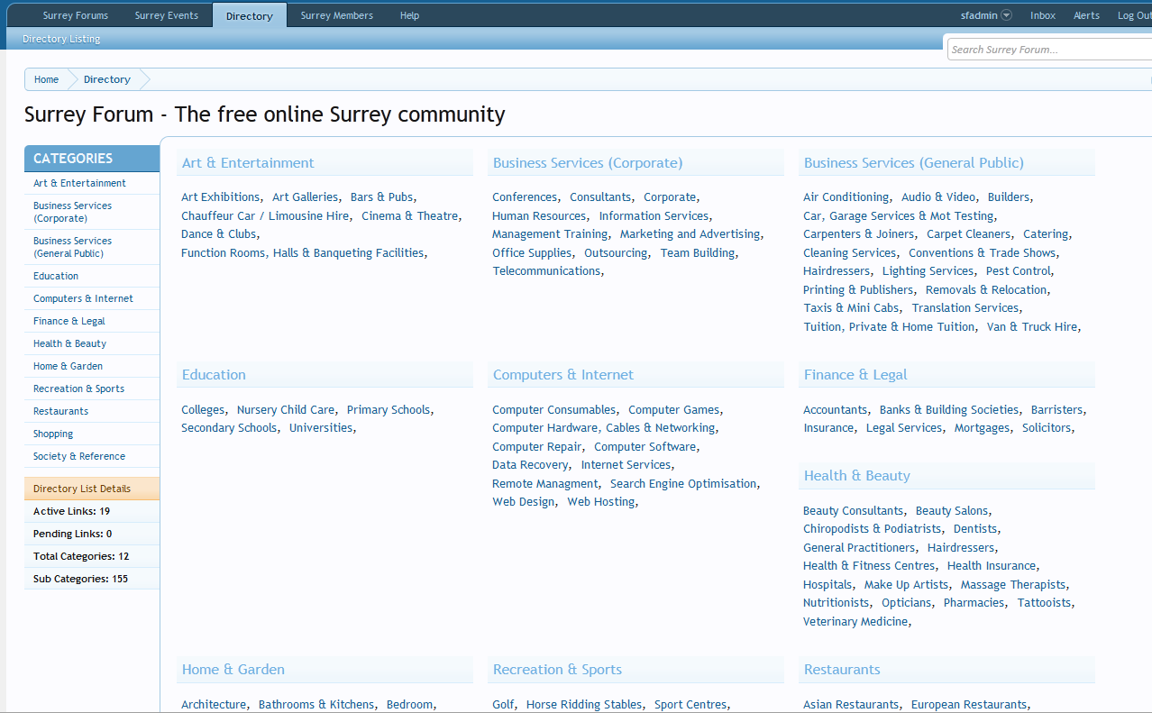Open the Help menu item

coord(409,15)
